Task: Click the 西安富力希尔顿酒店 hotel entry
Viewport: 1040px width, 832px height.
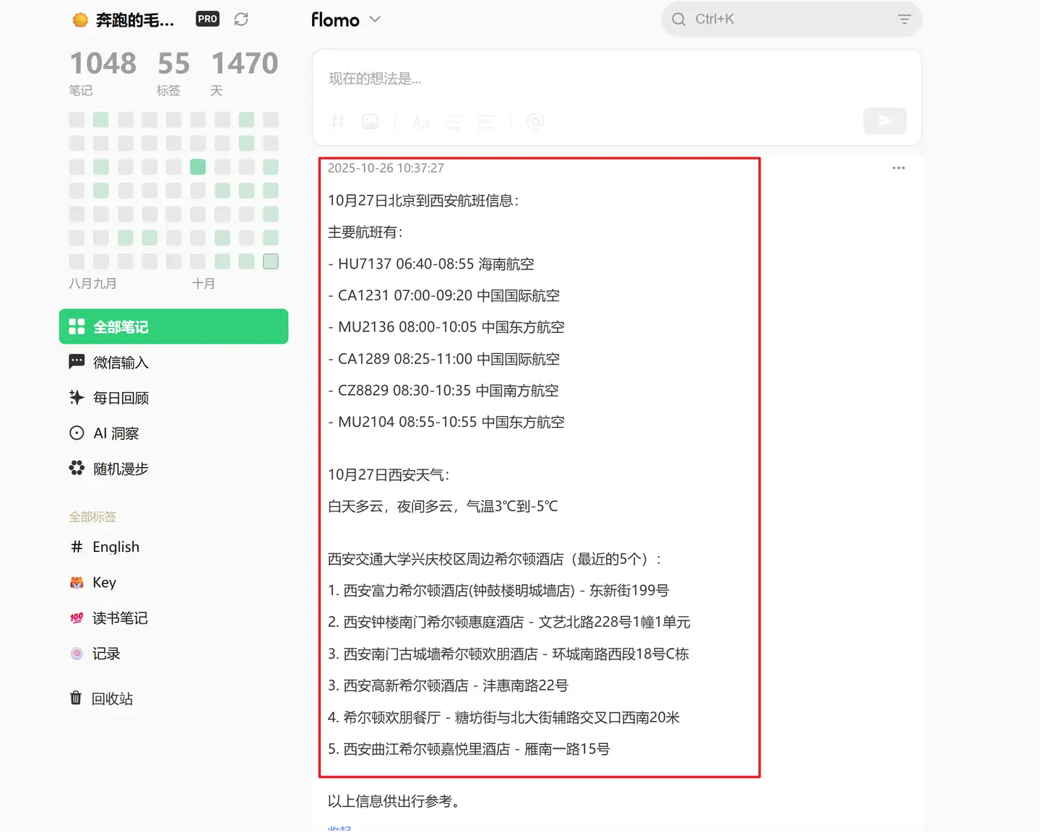Action: click(x=498, y=591)
